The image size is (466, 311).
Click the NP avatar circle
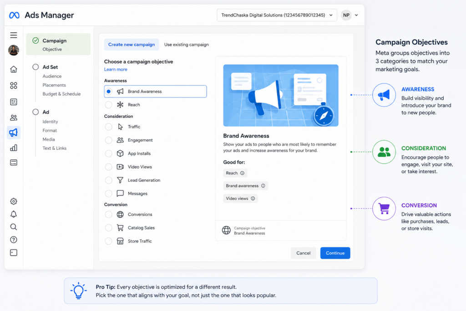(346, 15)
